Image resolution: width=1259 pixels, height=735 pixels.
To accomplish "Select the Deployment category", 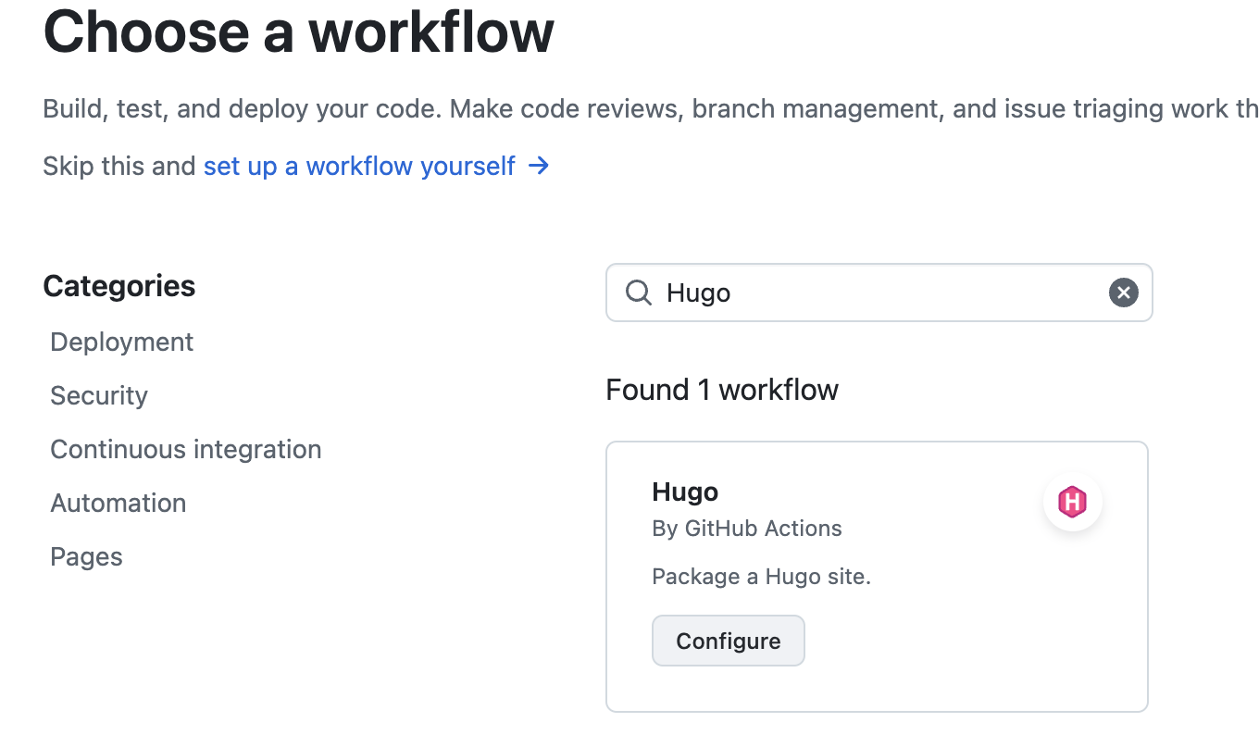I will coord(121,343).
